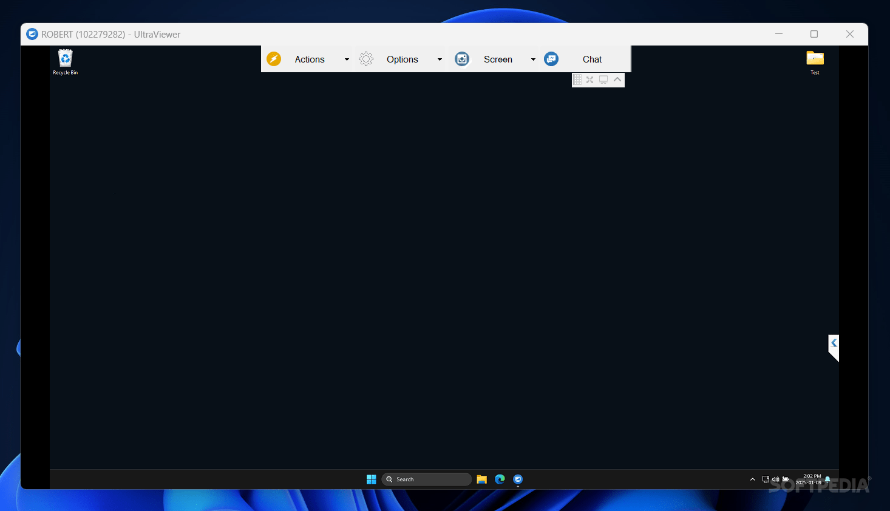The width and height of the screenshot is (890, 511).
Task: Click the network icon in the remote tray
Action: click(x=766, y=479)
